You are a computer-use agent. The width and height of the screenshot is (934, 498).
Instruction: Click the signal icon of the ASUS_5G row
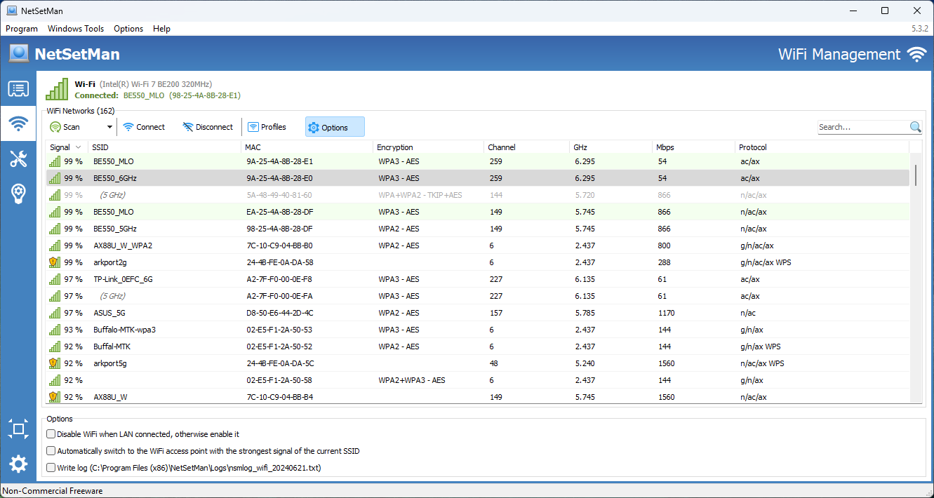54,313
